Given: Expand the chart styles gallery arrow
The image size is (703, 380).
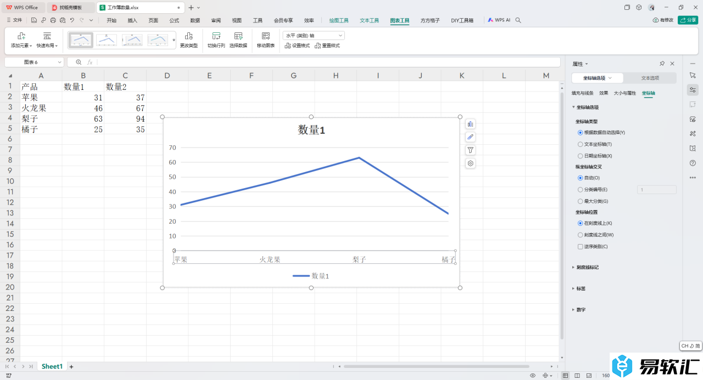Looking at the screenshot, I should 174,40.
